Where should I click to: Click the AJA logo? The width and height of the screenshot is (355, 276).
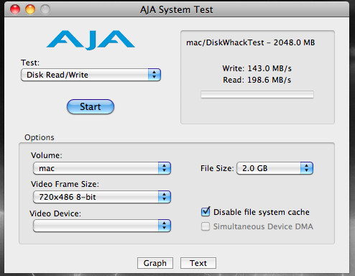click(x=91, y=40)
